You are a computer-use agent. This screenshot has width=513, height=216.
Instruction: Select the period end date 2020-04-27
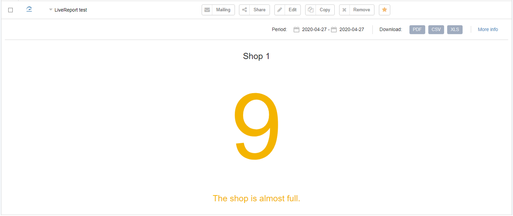pyautogui.click(x=351, y=30)
